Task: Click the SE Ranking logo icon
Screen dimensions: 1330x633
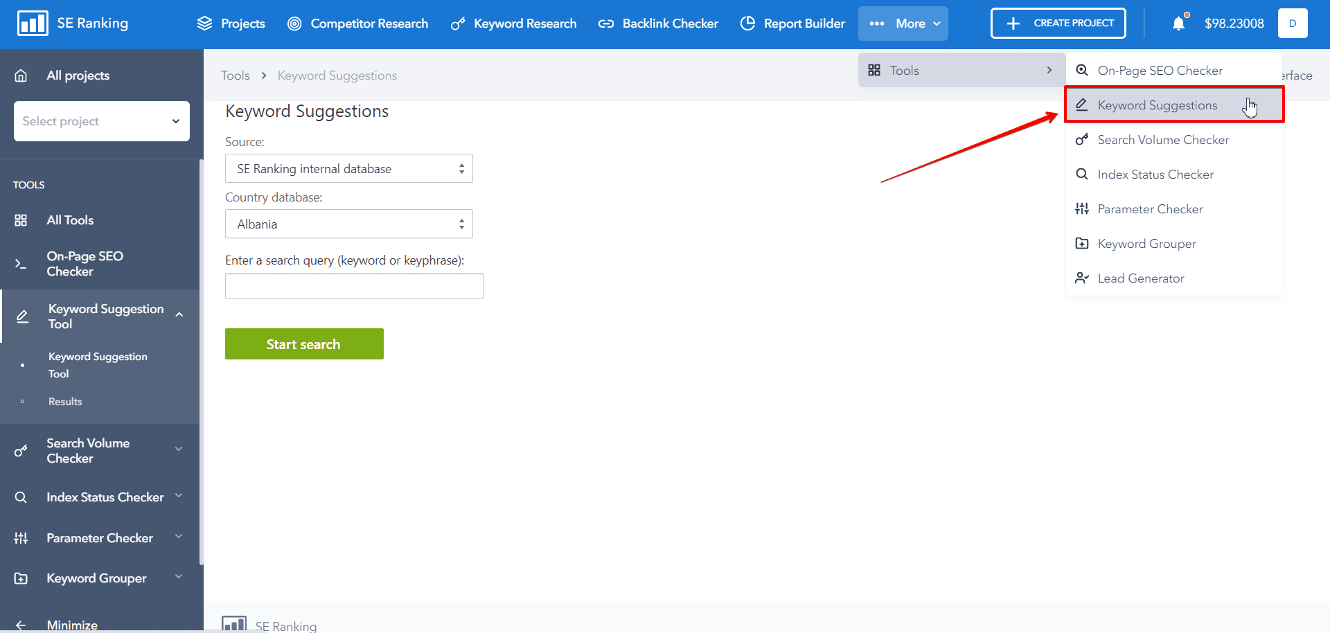Action: [33, 23]
